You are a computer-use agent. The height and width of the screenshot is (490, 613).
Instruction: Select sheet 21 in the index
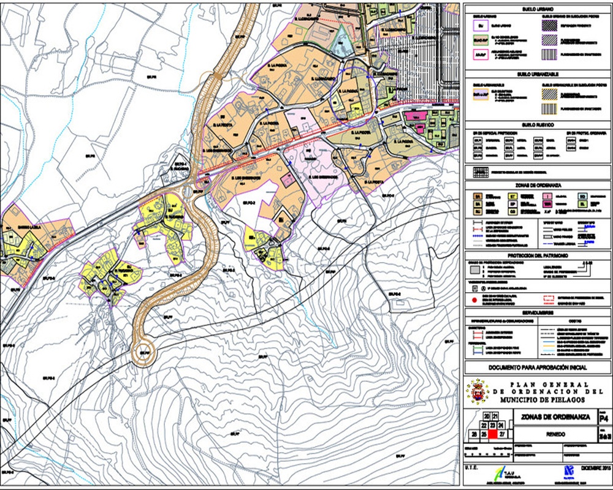495,416
